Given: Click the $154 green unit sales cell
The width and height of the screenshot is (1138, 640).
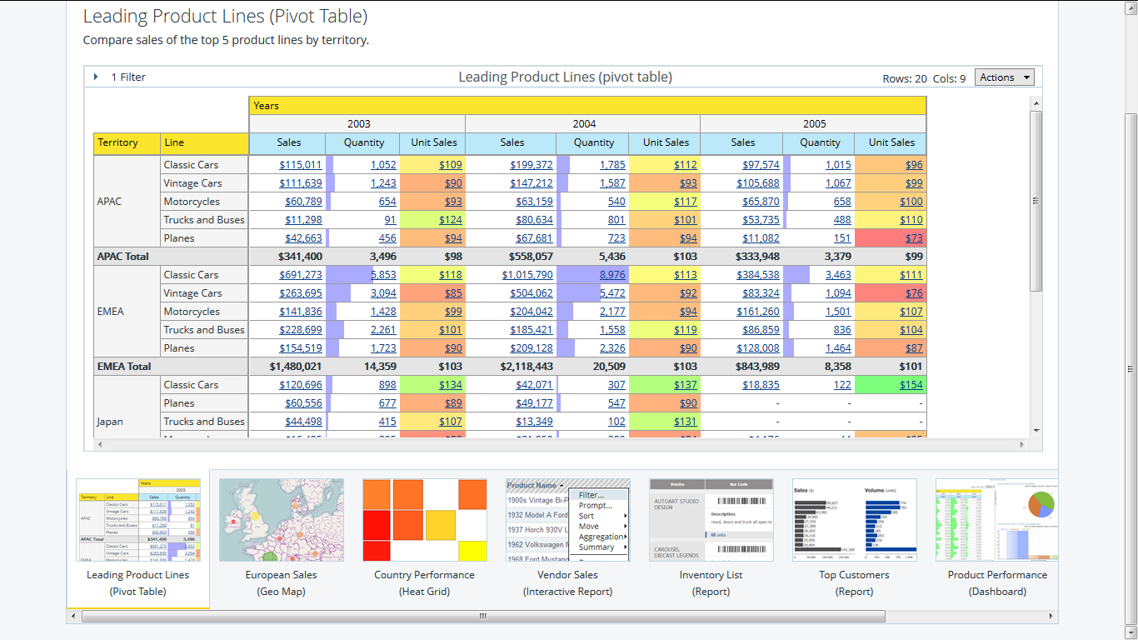Looking at the screenshot, I should point(891,385).
